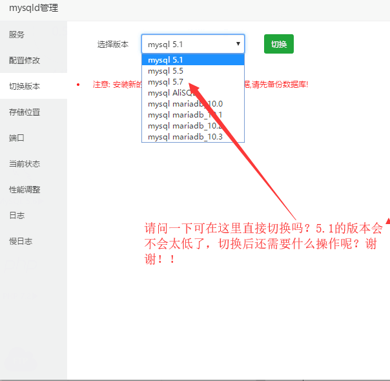Viewport: 390px width, 381px height.
Task: Pick mysql mariadb_10.0 option
Action: click(x=193, y=104)
